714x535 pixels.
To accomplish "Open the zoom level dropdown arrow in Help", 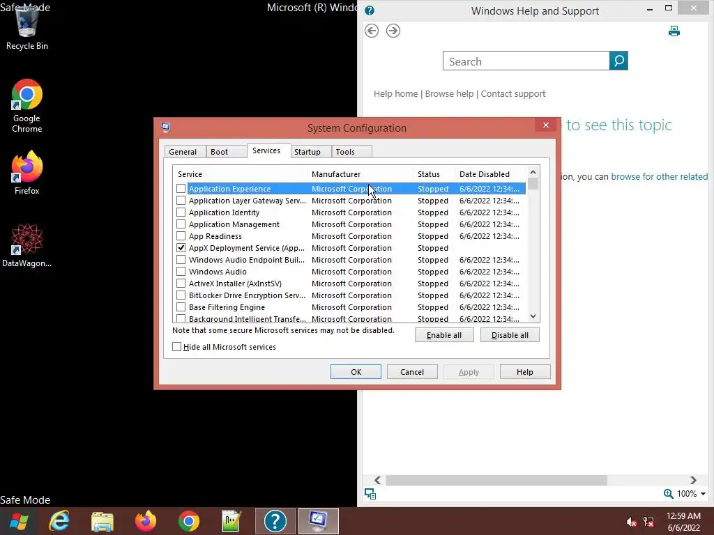I will point(703,494).
